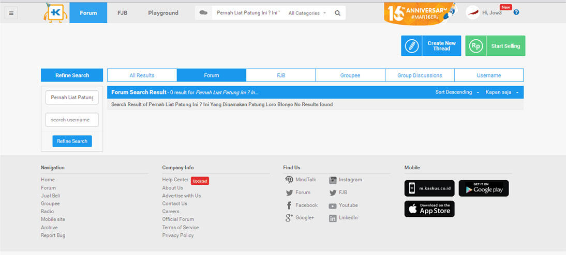566x255 pixels.
Task: Select the FJB results tab
Action: tap(281, 75)
